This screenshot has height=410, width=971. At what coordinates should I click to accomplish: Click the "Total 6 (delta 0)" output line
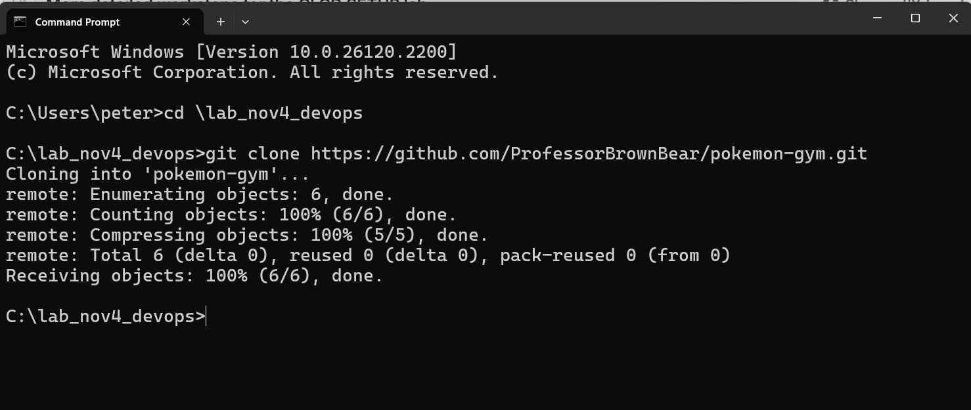click(x=368, y=255)
